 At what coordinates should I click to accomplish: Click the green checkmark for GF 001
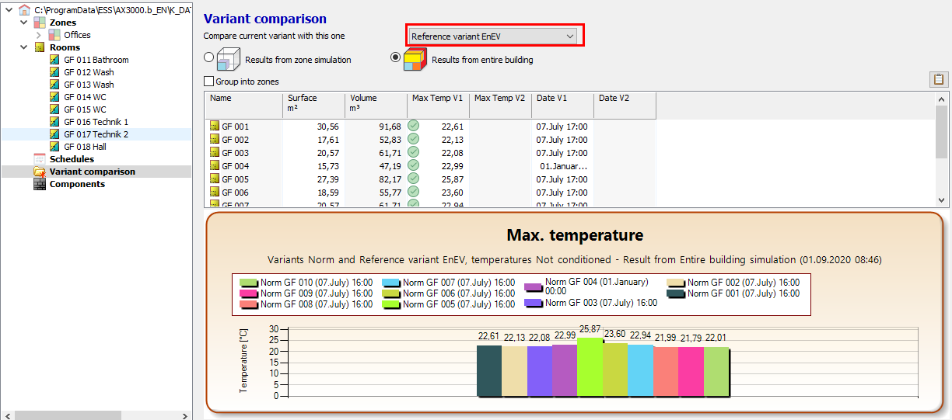(414, 127)
